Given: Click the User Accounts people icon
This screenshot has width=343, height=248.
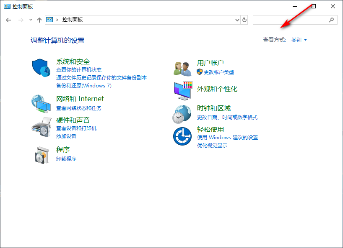Looking at the screenshot, I should [x=183, y=68].
